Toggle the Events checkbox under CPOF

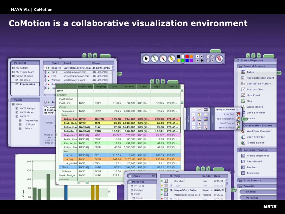point(134,198)
